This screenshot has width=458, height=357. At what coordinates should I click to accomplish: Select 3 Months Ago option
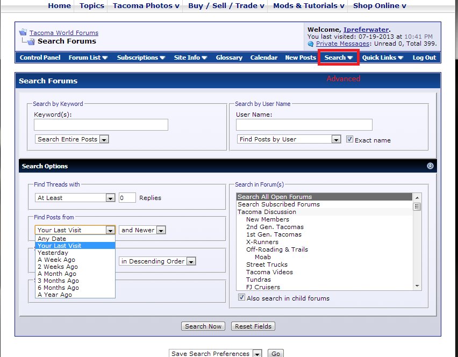(x=75, y=281)
